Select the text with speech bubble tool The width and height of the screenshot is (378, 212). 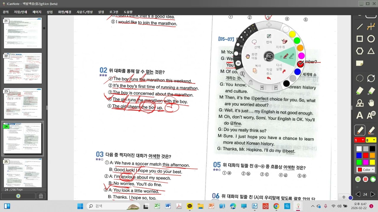click(x=371, y=115)
